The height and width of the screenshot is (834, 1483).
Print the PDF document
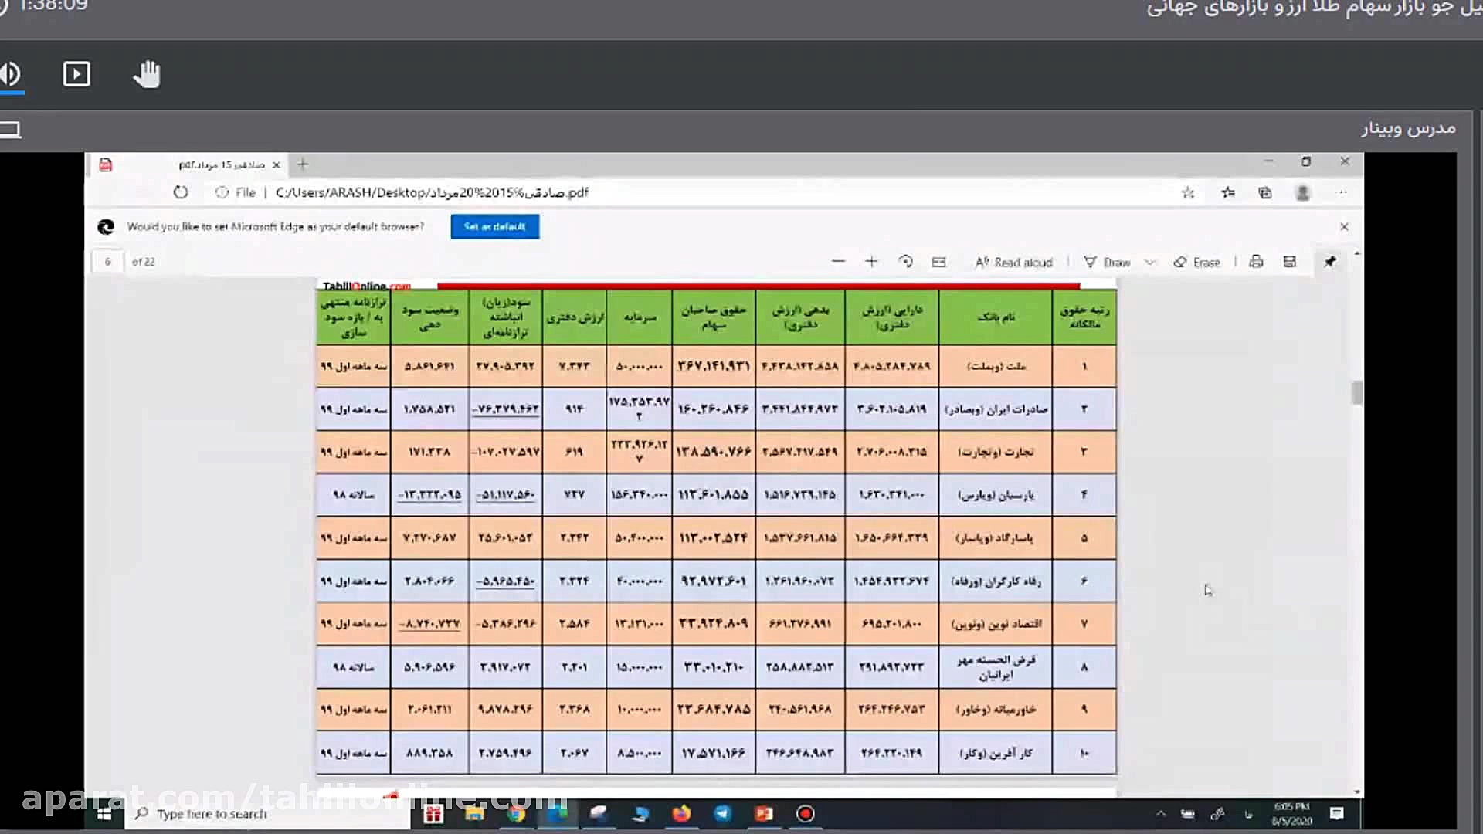1256,262
